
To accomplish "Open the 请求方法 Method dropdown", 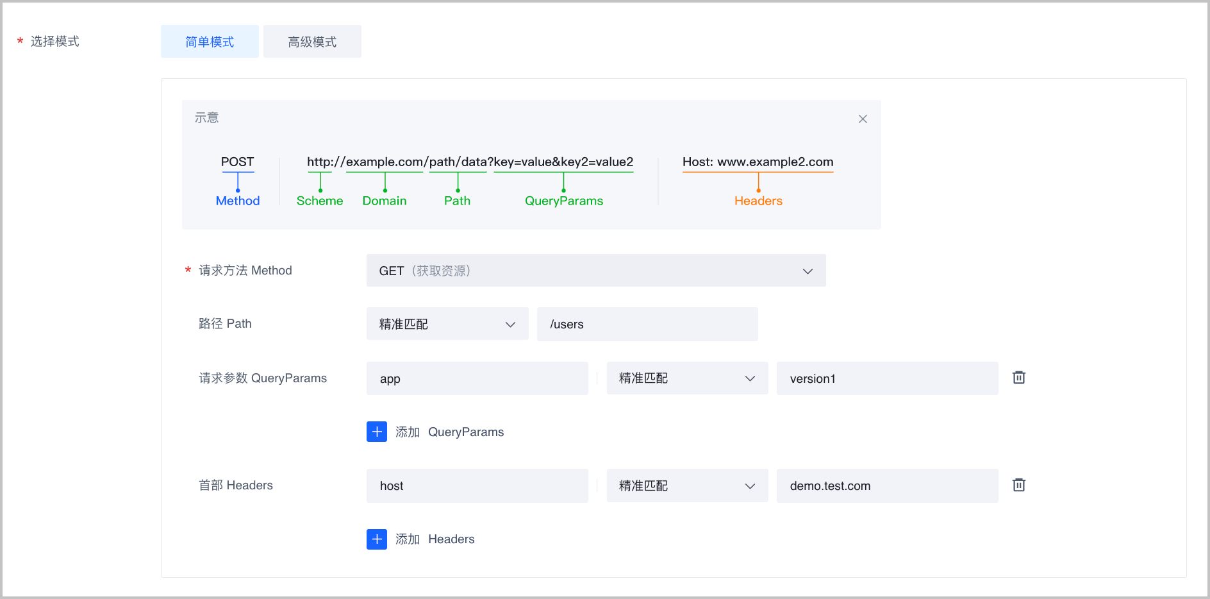I will click(595, 271).
